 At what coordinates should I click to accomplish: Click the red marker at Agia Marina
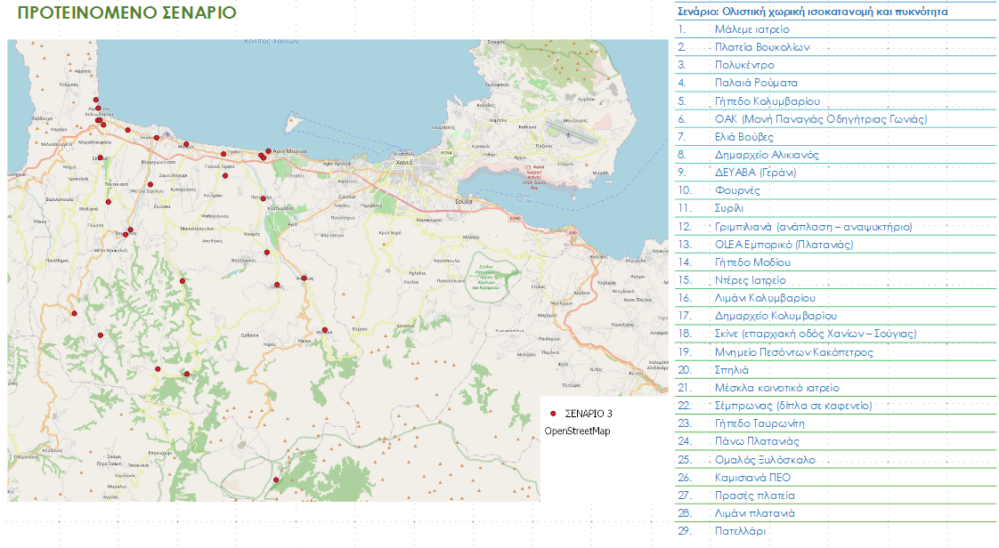[x=268, y=151]
